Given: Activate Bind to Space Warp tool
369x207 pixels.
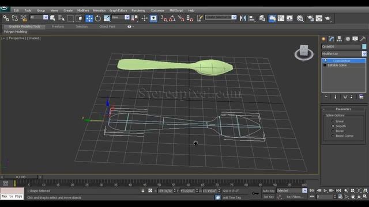Looking at the screenshot, I should pos(24,18).
